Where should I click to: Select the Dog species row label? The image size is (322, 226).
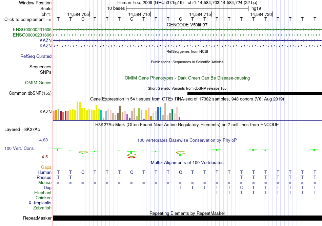click(x=48, y=188)
